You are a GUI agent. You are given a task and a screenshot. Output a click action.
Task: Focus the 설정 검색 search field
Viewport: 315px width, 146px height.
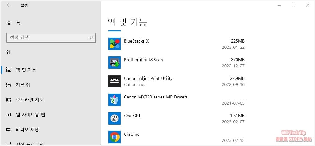coord(51,38)
